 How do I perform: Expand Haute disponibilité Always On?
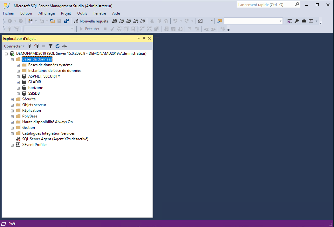pyautogui.click(x=12, y=123)
